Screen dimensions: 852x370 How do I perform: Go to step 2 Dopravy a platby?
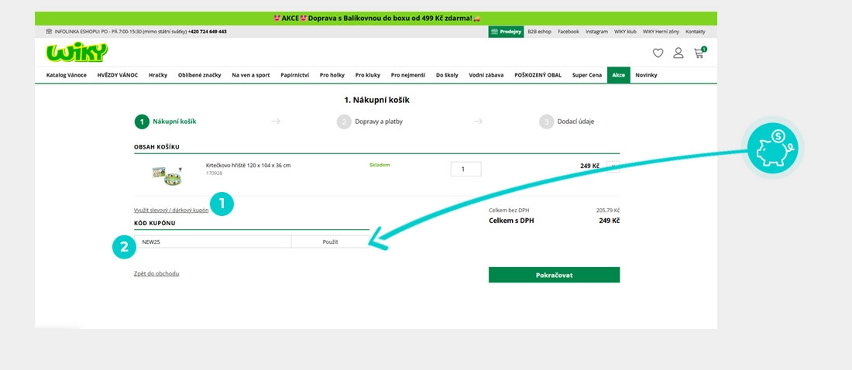tap(369, 122)
